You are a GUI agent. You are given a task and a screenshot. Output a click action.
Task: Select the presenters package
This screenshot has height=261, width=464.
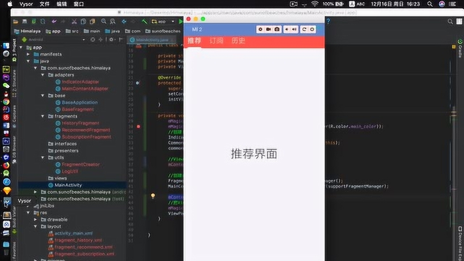pyautogui.click(x=63, y=151)
